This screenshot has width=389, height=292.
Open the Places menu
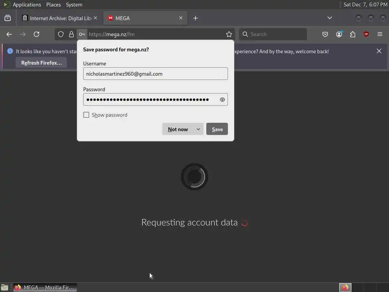54,5
